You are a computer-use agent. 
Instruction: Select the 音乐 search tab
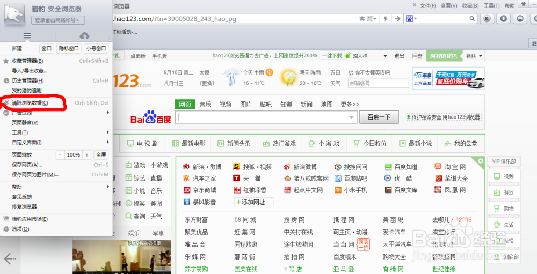tap(205, 105)
